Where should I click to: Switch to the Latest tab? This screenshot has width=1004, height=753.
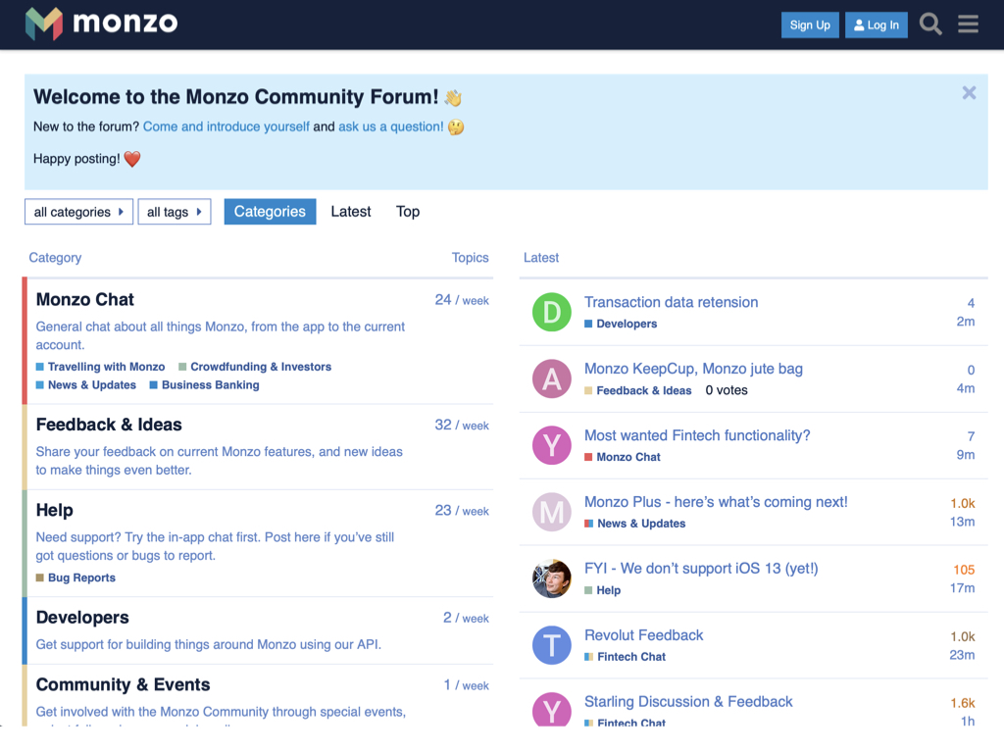350,211
